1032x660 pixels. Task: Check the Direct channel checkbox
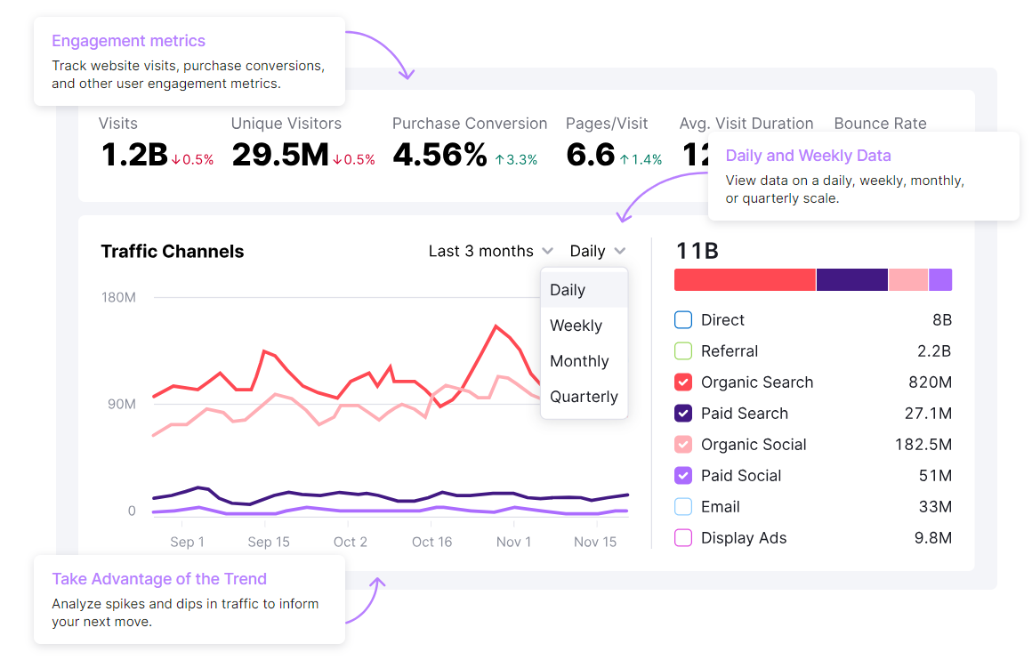[x=683, y=320]
